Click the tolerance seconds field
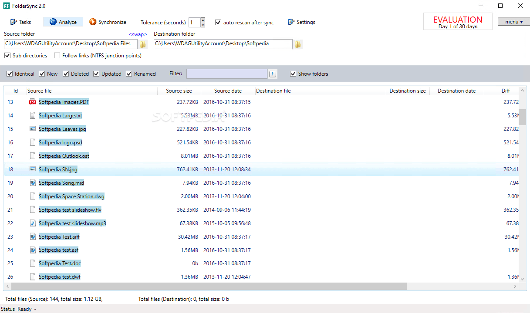Image resolution: width=530 pixels, height=313 pixels. 194,23
